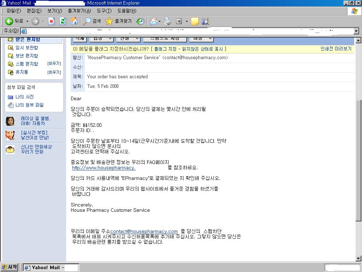Click 인쇄전 미리보기 print preview link

(336, 49)
